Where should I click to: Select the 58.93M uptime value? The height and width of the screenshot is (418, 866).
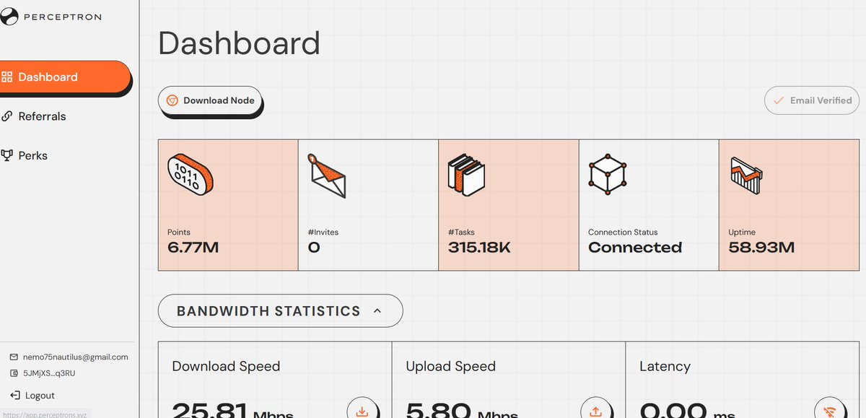[x=761, y=248]
